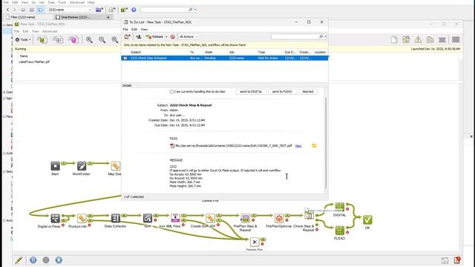Open the Release dropdown arrow
The height and width of the screenshot is (267, 475).
point(166,36)
